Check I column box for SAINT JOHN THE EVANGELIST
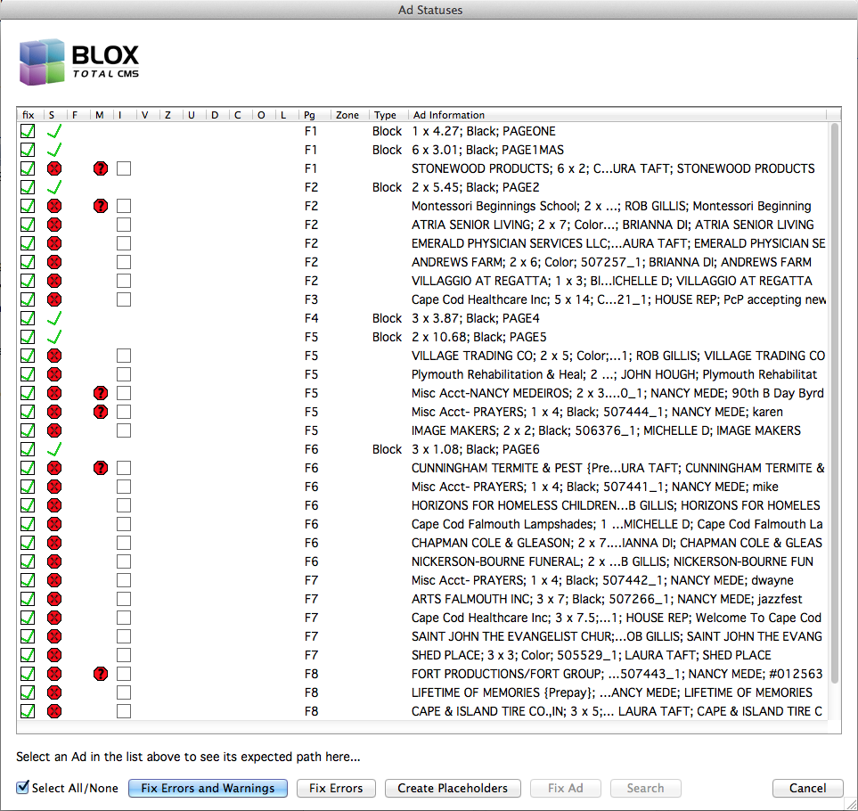Viewport: 858px width, 811px height. (x=124, y=636)
